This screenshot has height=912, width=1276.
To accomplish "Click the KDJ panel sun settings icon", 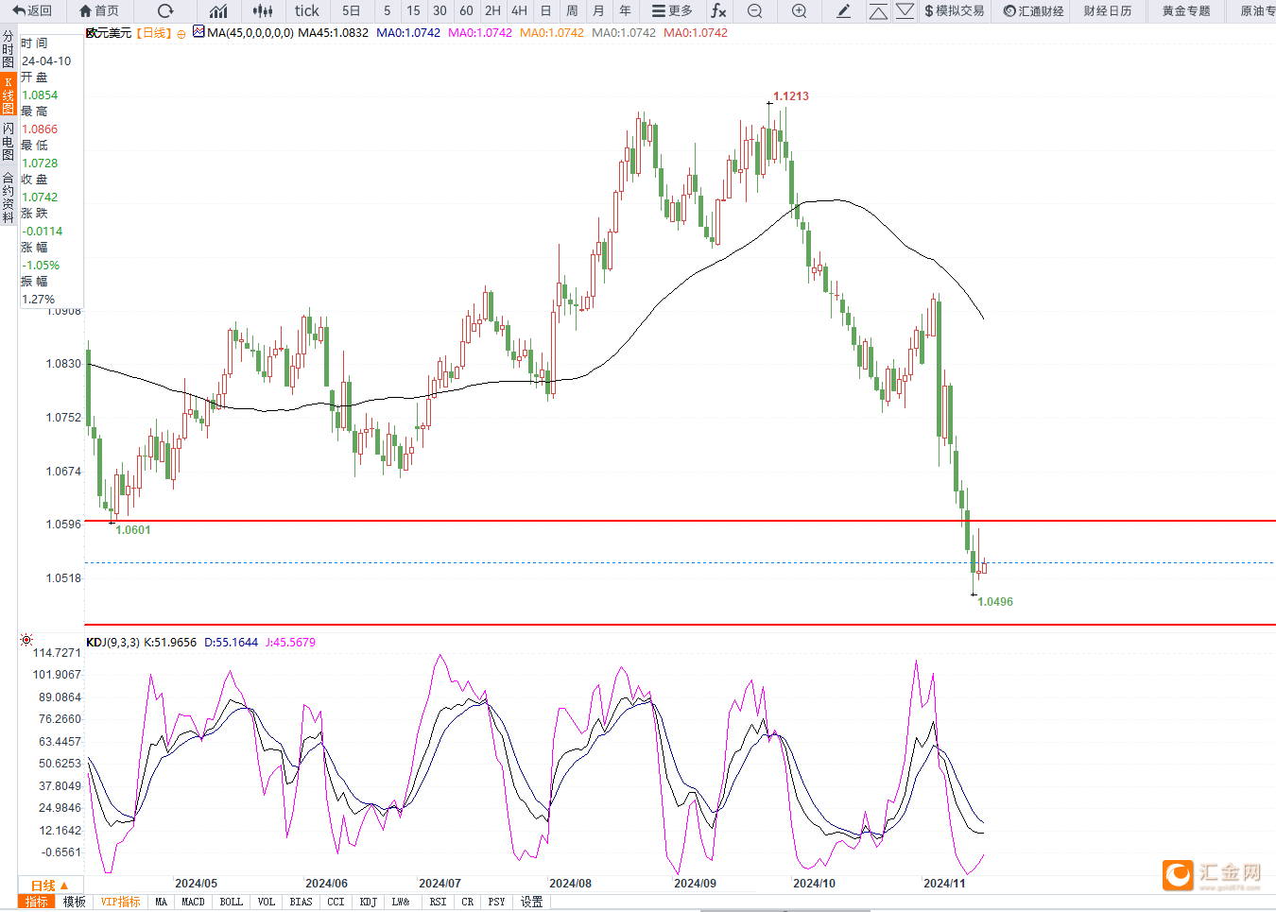I will 26,640.
